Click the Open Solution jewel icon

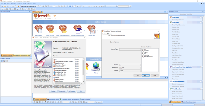coord(50,29)
